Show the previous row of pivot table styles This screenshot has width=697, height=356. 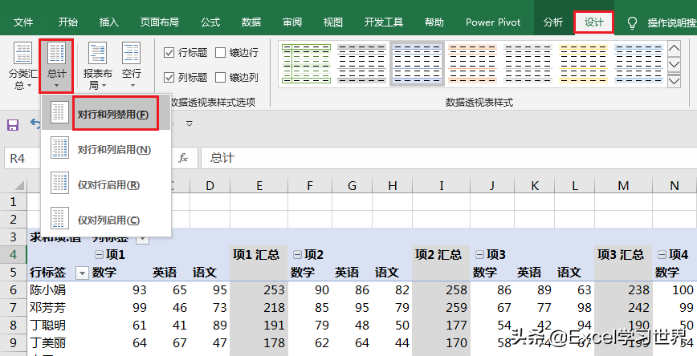[675, 49]
